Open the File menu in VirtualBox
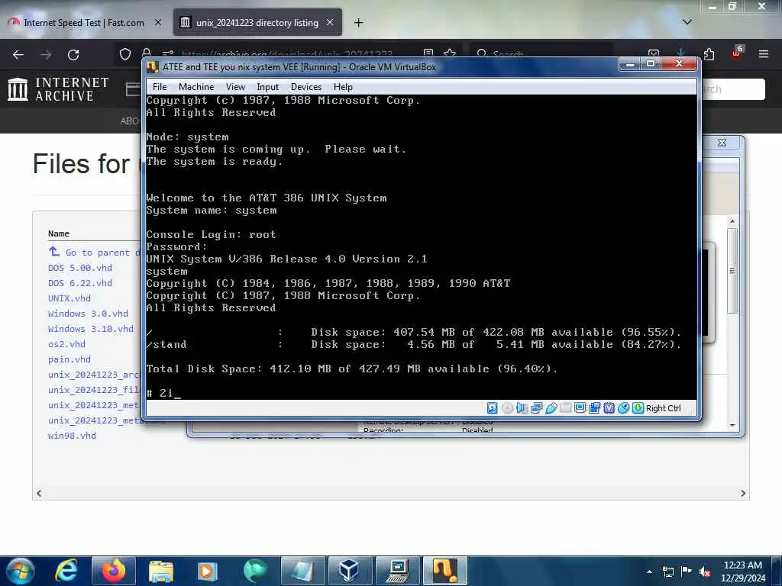The image size is (782, 586). [160, 87]
